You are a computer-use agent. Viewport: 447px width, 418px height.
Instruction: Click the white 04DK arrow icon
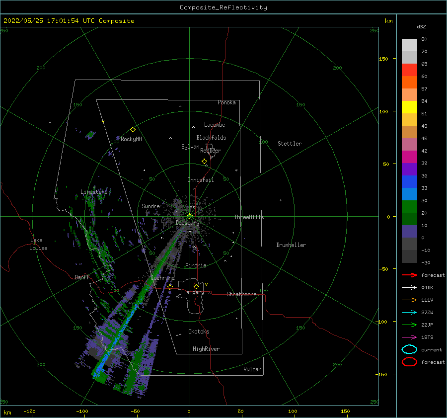coord(409,288)
